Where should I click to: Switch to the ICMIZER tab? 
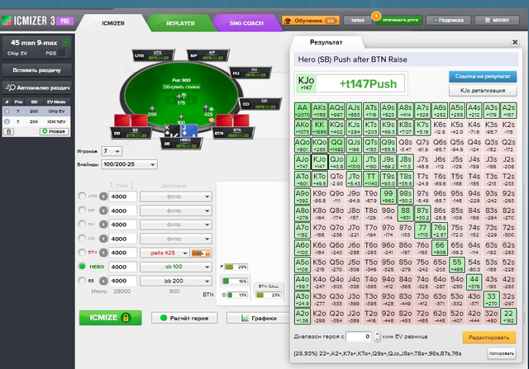(113, 23)
